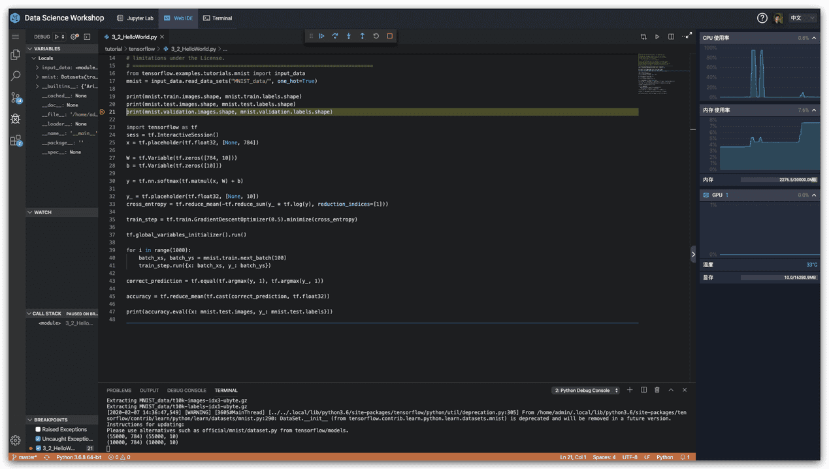Toggle the Raised Exceptions breakpoint checkbox
This screenshot has height=469, width=829.
[38, 429]
